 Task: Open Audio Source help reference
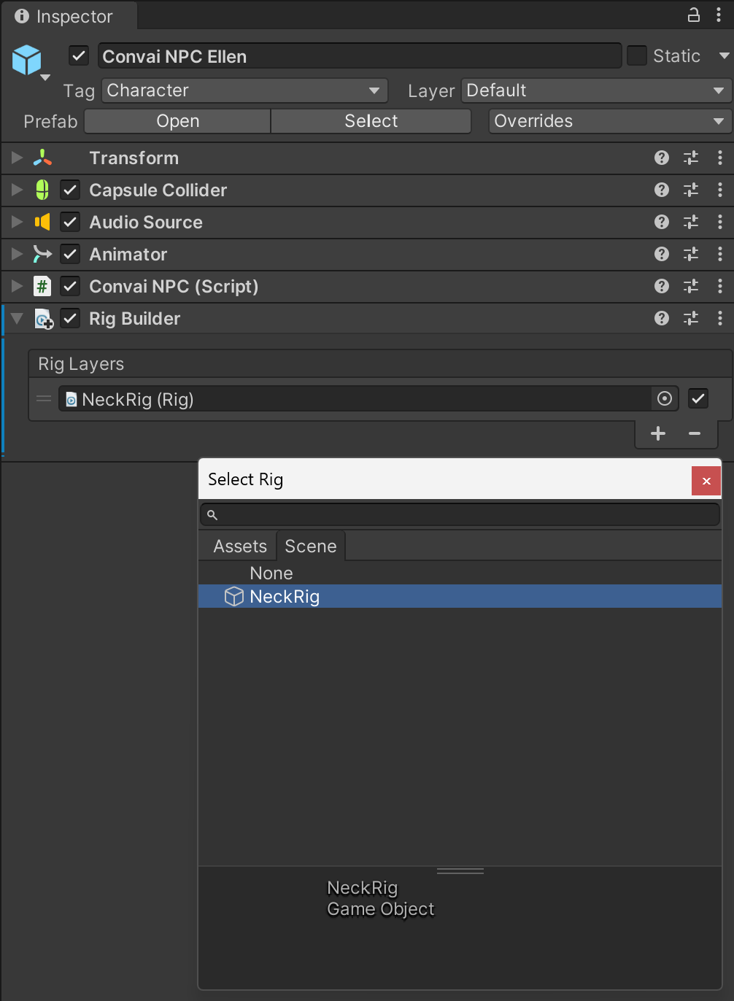(662, 222)
